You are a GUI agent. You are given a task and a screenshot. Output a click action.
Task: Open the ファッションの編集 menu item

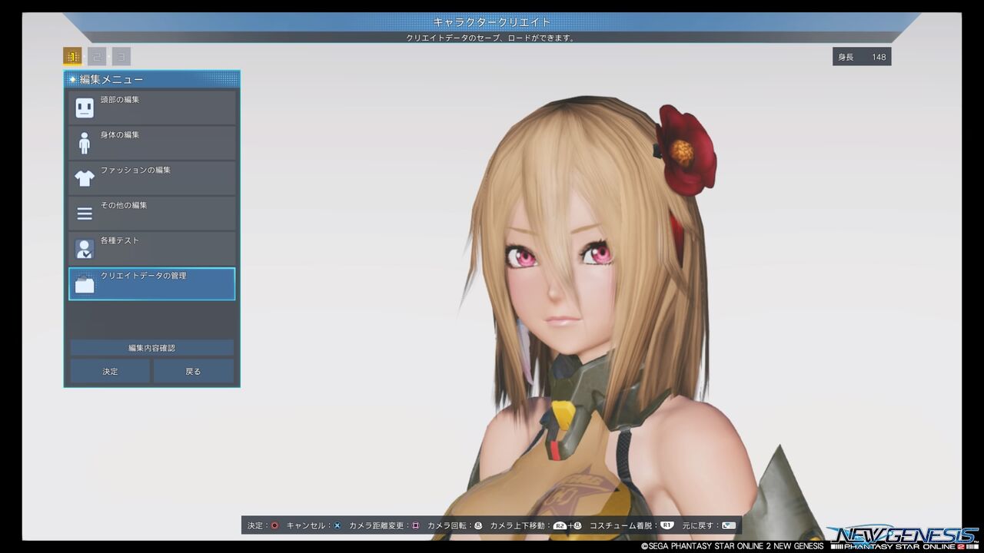tap(152, 178)
